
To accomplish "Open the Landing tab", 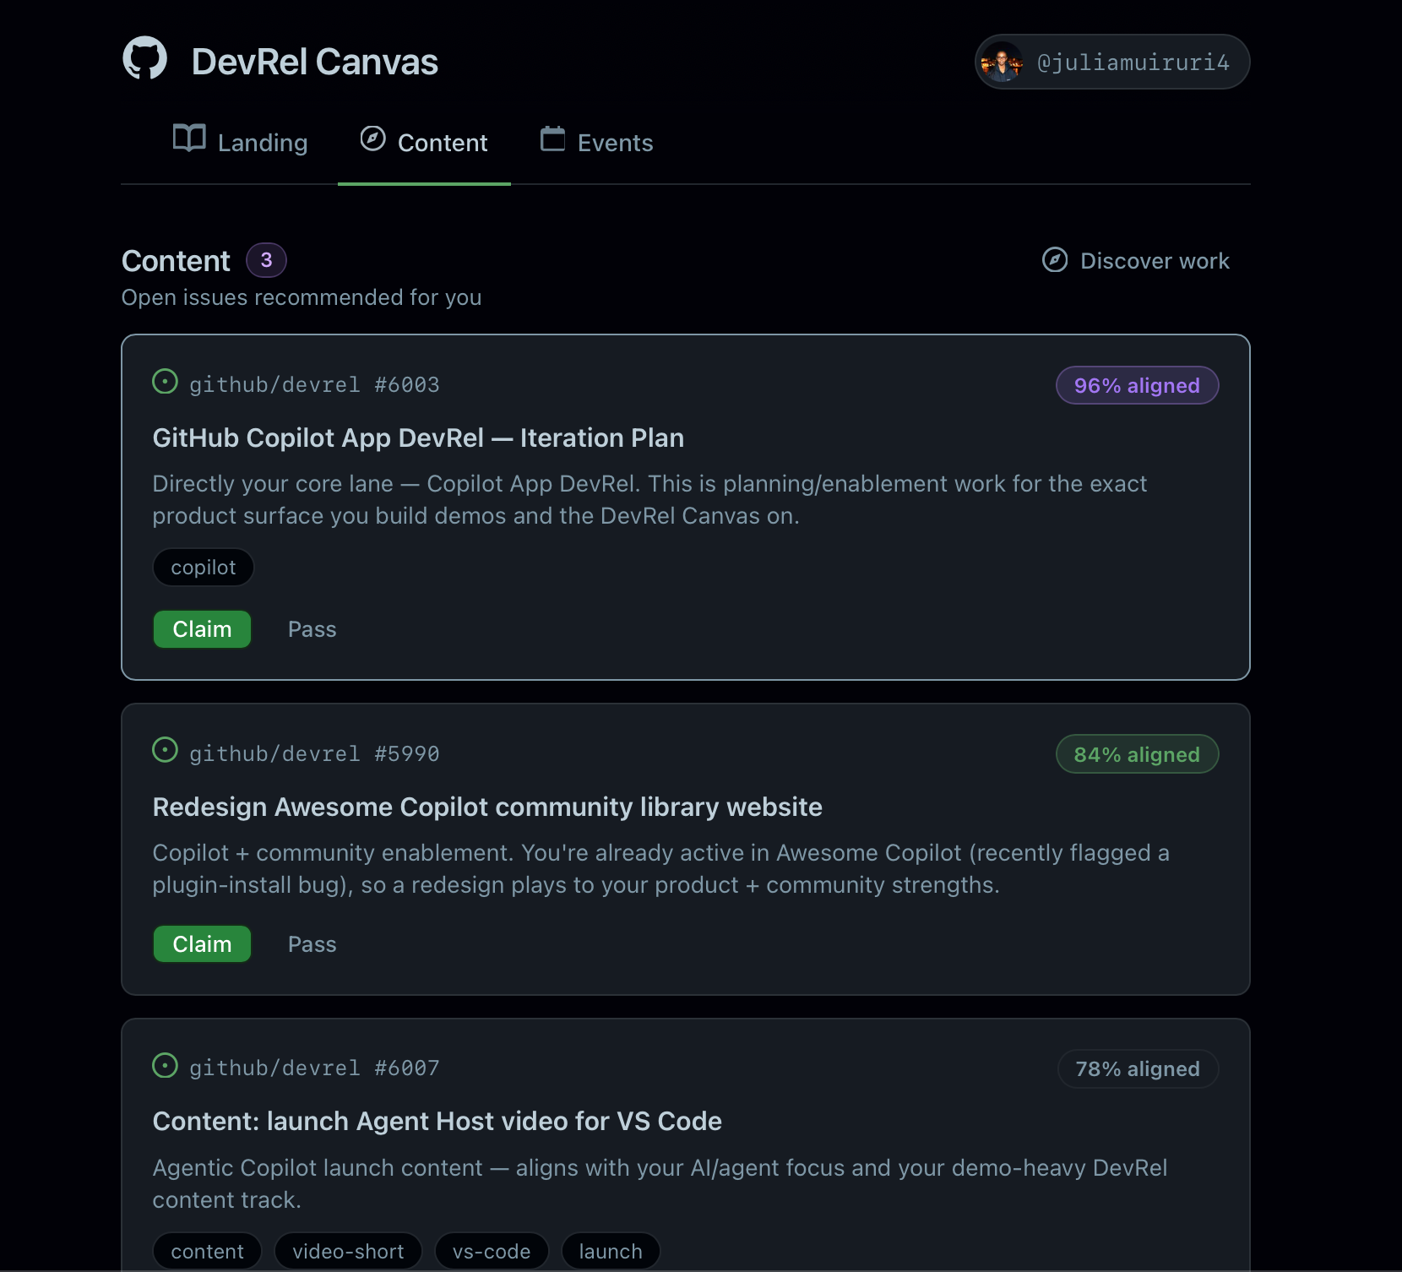I will click(x=240, y=142).
